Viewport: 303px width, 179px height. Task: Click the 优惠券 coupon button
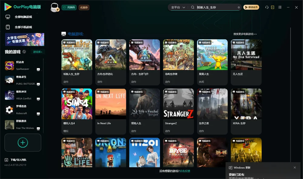coord(84,7)
